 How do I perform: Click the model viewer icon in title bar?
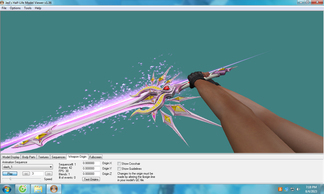(3, 2)
